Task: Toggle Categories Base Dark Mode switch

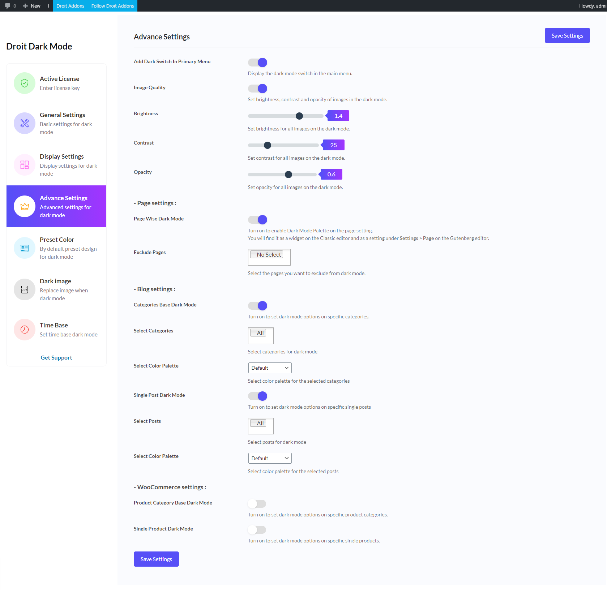Action: tap(257, 306)
